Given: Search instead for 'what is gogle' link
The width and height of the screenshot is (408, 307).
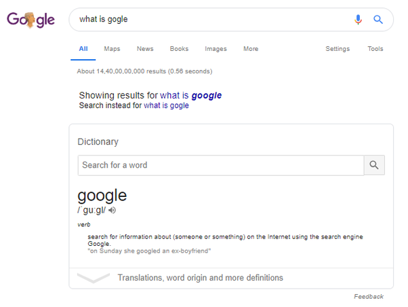Looking at the screenshot, I should click(x=166, y=105).
